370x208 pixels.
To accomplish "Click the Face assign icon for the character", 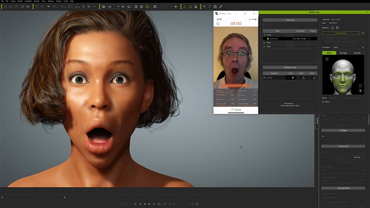I will [293, 77].
